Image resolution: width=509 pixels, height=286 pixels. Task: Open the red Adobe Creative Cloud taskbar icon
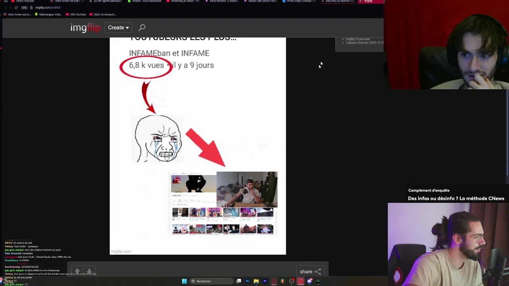point(301,281)
